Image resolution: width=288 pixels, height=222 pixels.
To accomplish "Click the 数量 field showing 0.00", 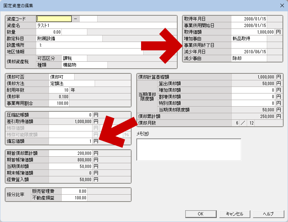I will tap(49, 32).
